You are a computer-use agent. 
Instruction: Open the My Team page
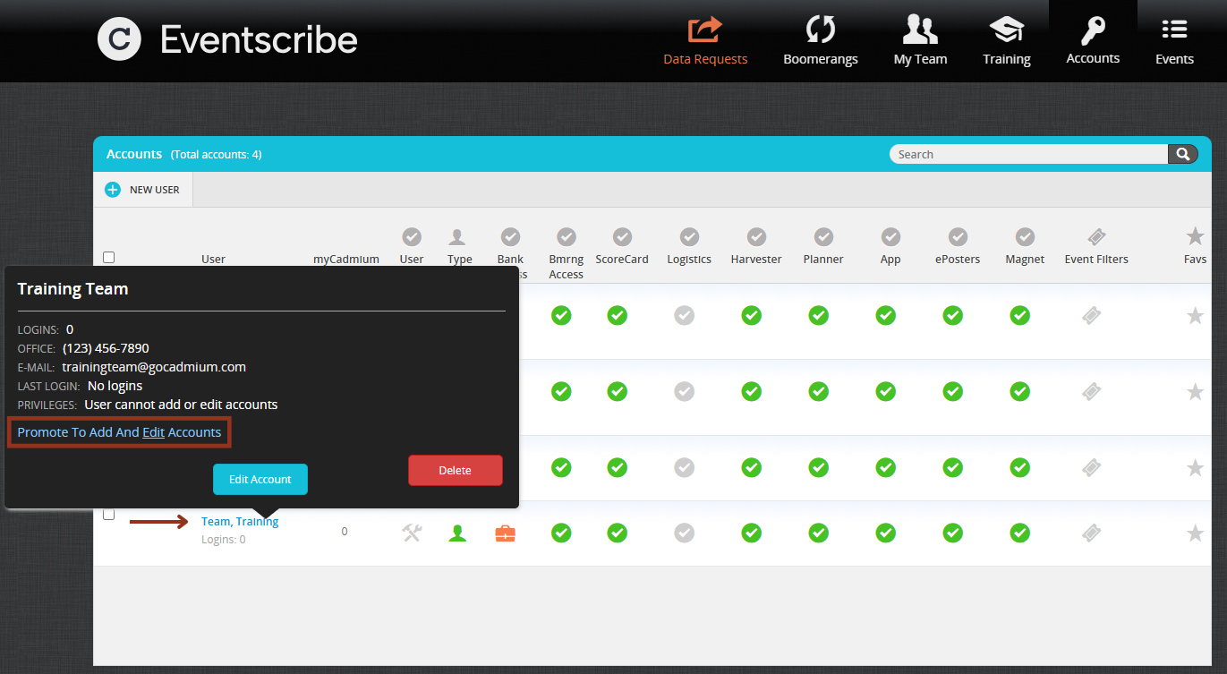(x=920, y=41)
